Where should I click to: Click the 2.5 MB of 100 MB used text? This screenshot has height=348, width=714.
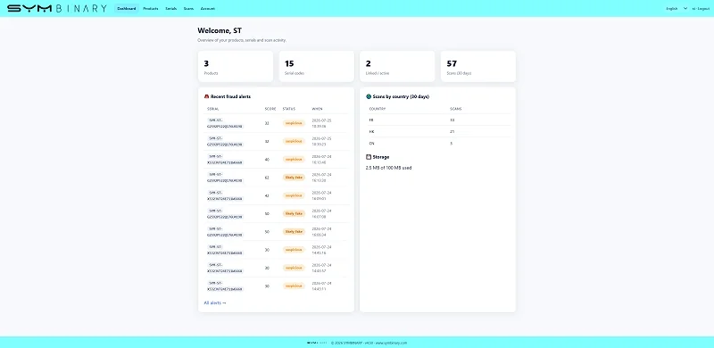(x=388, y=168)
